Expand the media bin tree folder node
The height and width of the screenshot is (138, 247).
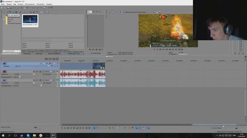[x=4, y=19]
